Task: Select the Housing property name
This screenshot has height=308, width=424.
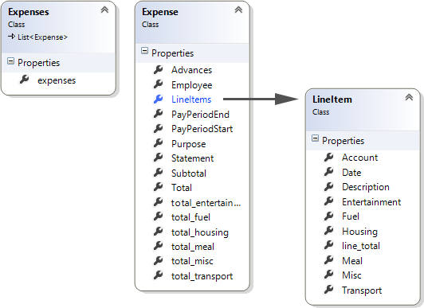Action: 359,232
